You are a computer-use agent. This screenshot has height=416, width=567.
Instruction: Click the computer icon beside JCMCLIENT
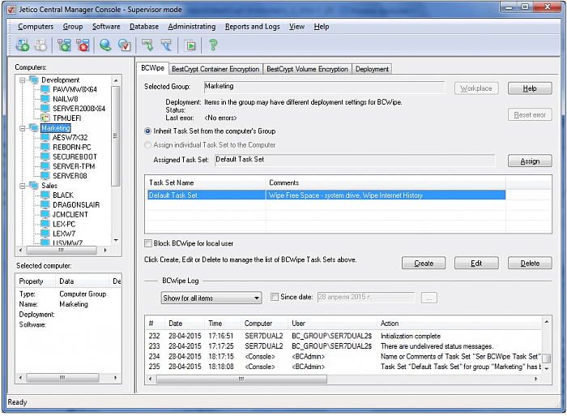(45, 214)
